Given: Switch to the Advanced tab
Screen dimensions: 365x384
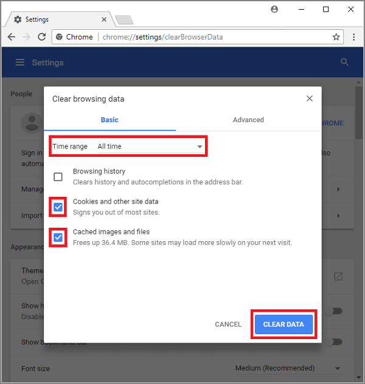Looking at the screenshot, I should (248, 120).
